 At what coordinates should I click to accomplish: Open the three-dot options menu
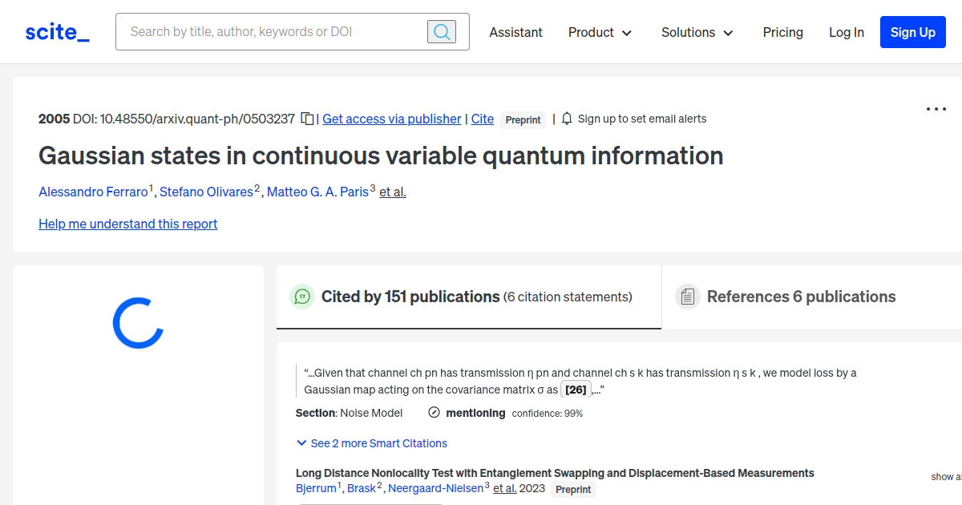936,109
